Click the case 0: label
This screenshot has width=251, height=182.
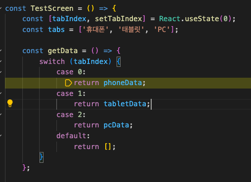click(71, 72)
